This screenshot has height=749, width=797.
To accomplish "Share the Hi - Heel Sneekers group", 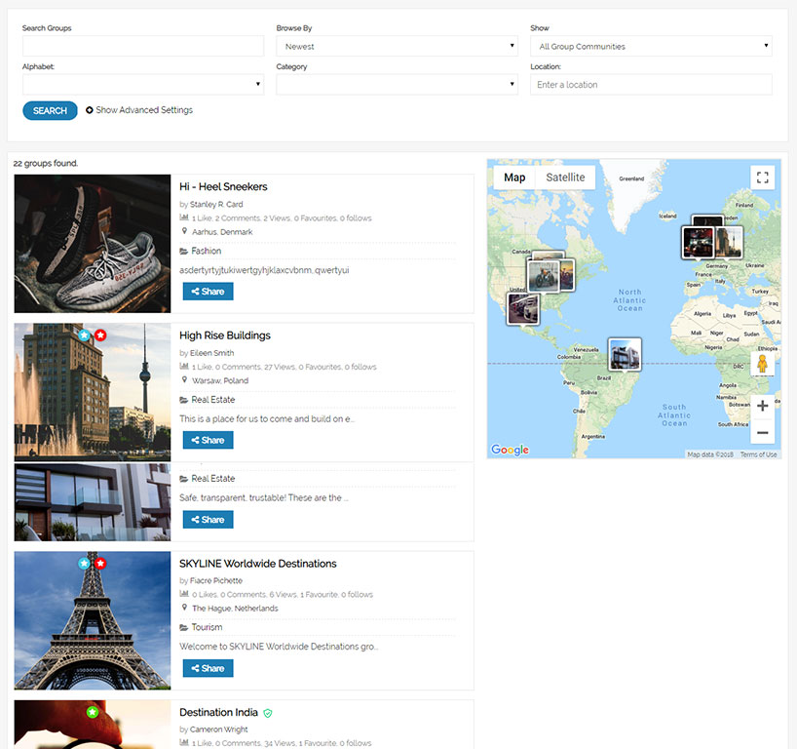I will click(x=208, y=292).
